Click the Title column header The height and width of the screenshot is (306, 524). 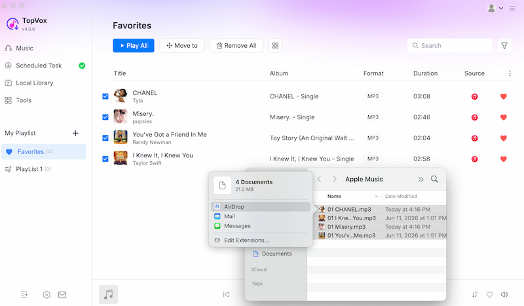120,73
